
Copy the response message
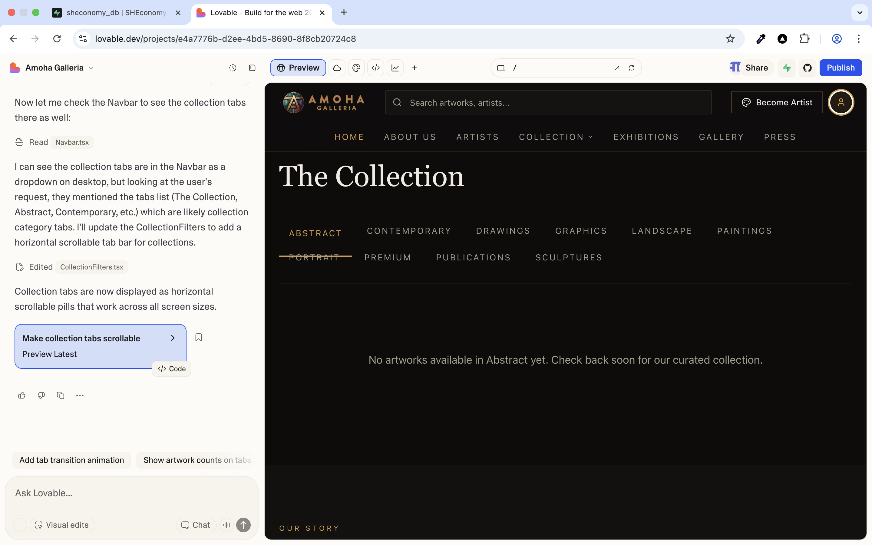pos(61,395)
